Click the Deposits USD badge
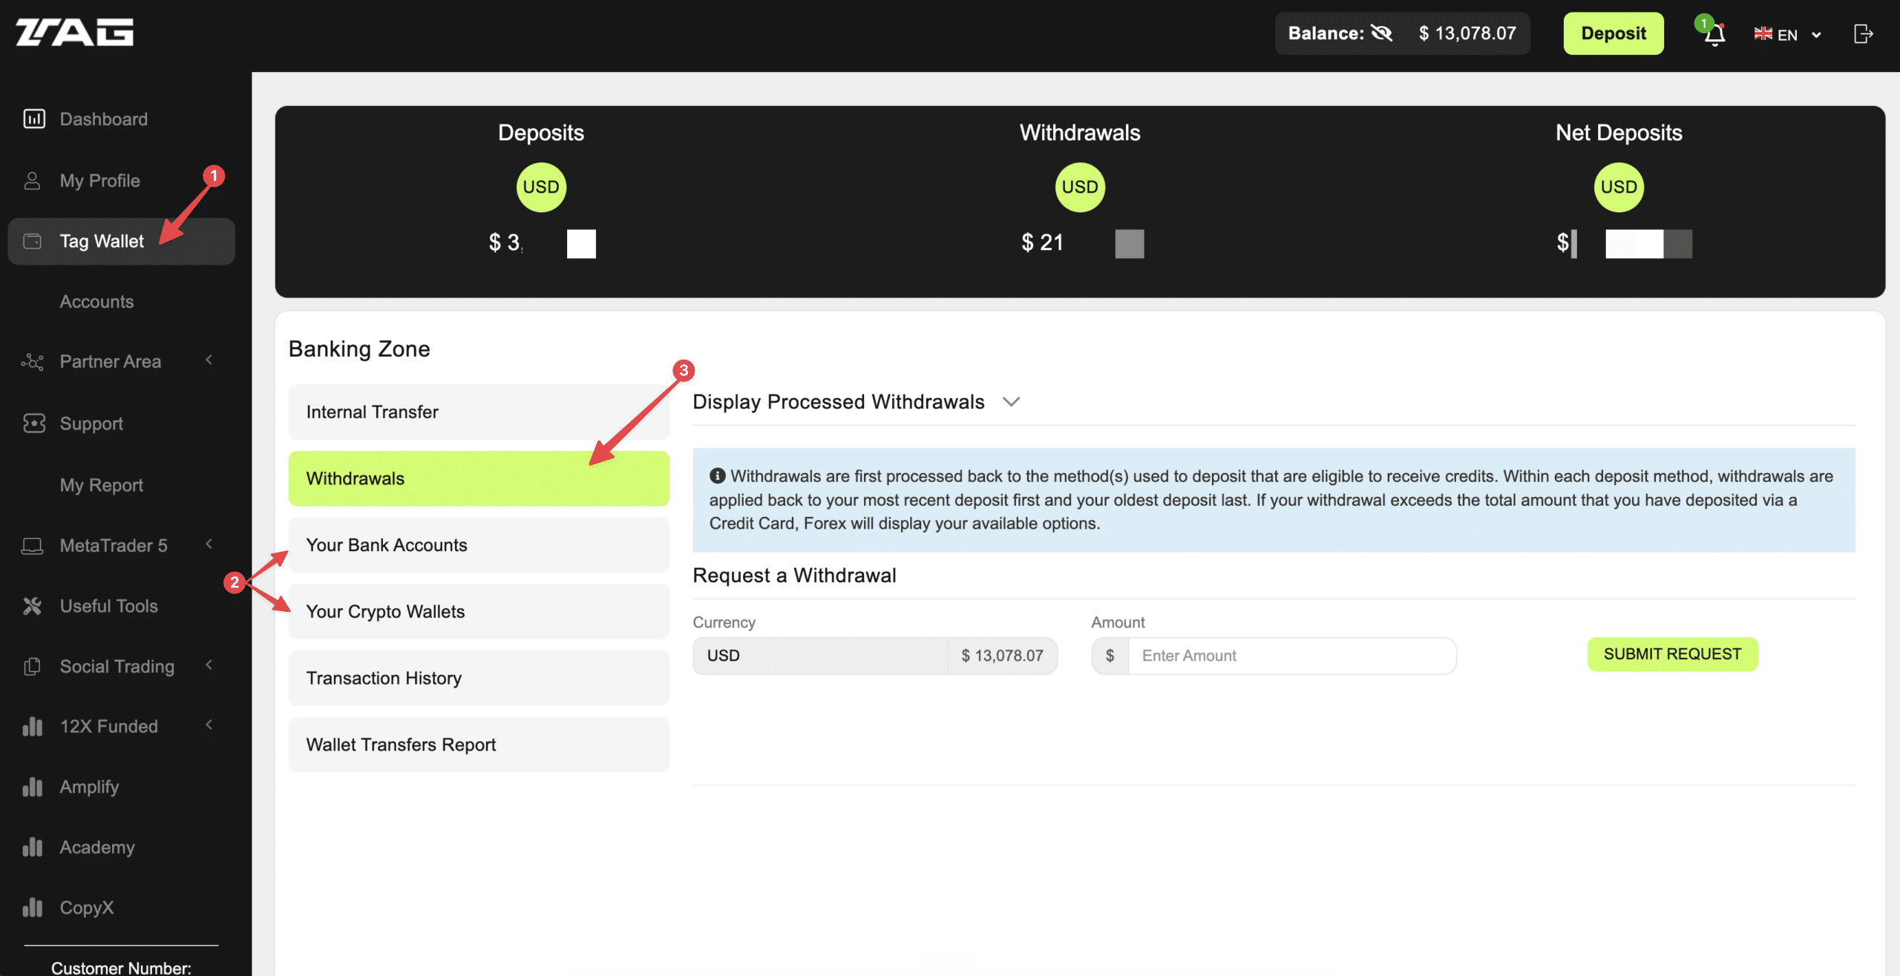The height and width of the screenshot is (976, 1900). coord(541,187)
